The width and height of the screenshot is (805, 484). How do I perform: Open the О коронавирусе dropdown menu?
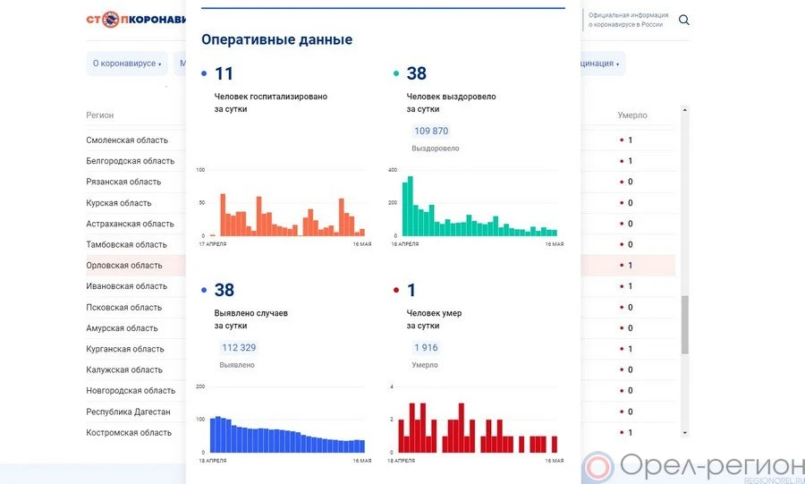click(x=128, y=64)
